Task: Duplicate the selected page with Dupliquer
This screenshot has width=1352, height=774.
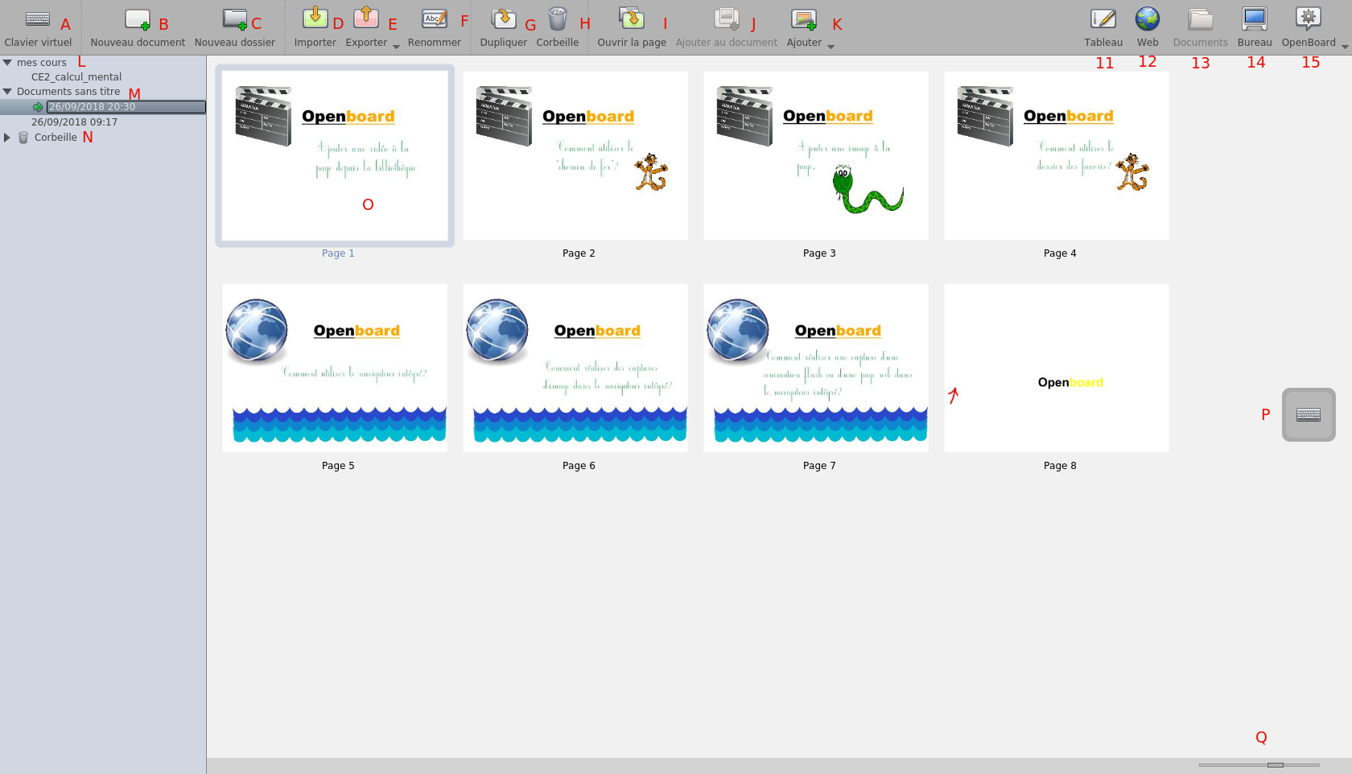Action: [x=502, y=24]
